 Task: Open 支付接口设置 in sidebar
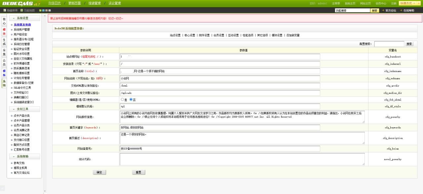21,140
